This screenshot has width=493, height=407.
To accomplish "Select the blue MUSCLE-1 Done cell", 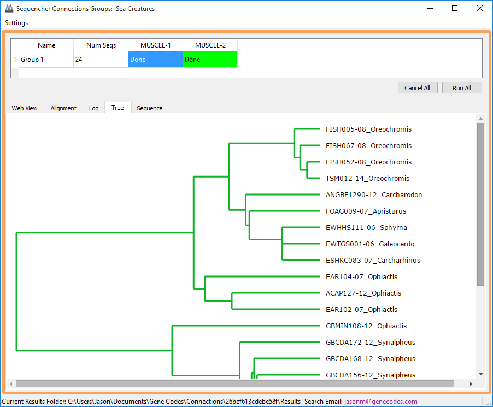I will click(155, 60).
